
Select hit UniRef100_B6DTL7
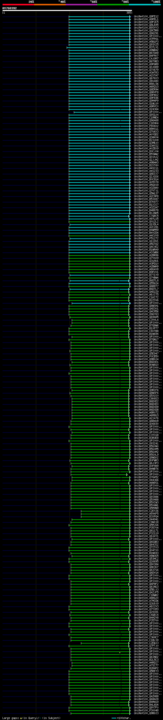146,289
